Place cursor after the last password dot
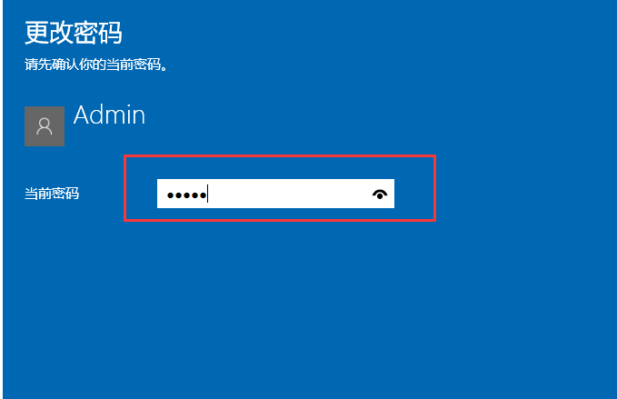617x399 pixels. point(207,194)
